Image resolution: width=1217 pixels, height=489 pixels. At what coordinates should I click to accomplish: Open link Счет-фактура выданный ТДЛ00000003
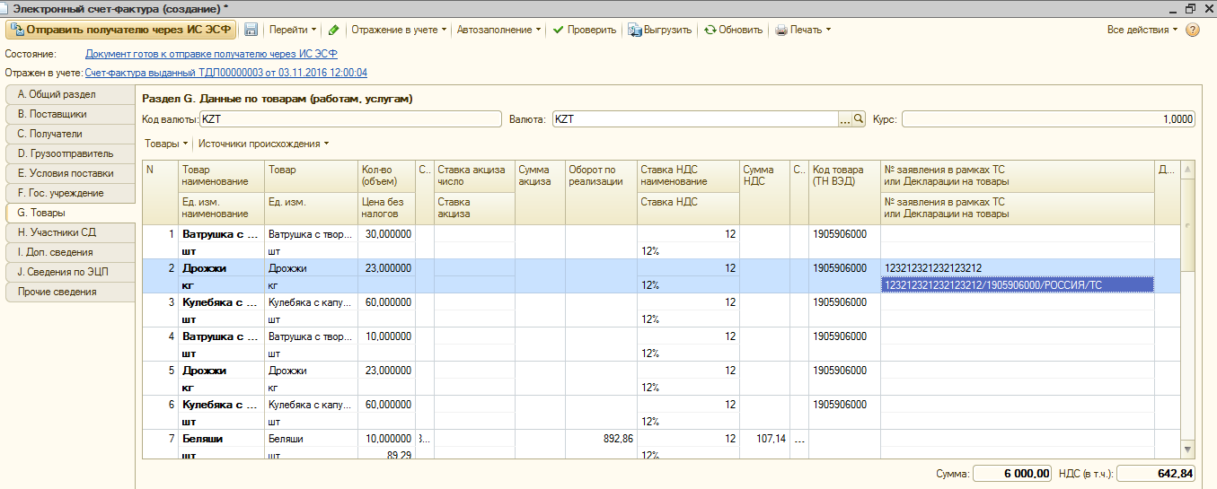coord(225,73)
